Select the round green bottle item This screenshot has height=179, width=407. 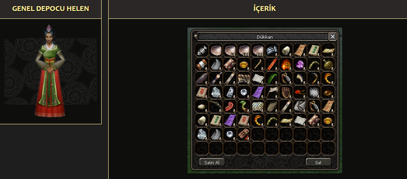328,64
